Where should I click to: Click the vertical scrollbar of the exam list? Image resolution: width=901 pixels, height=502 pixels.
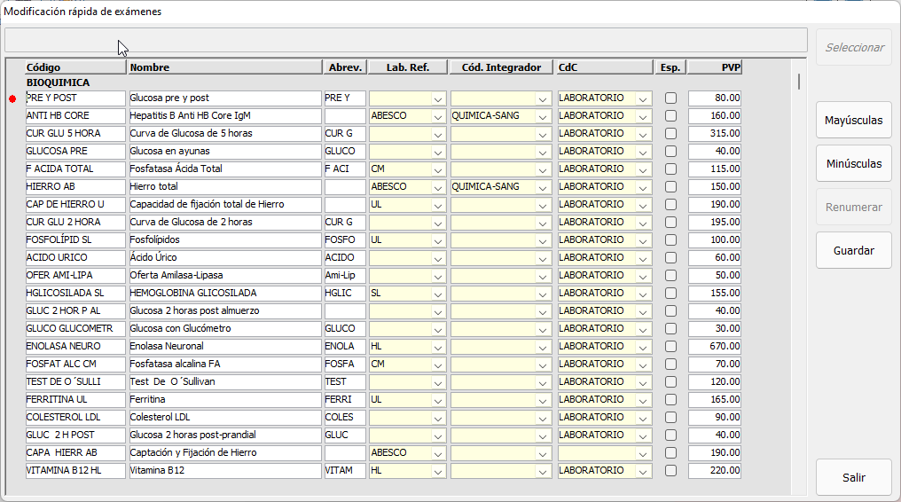pos(799,266)
